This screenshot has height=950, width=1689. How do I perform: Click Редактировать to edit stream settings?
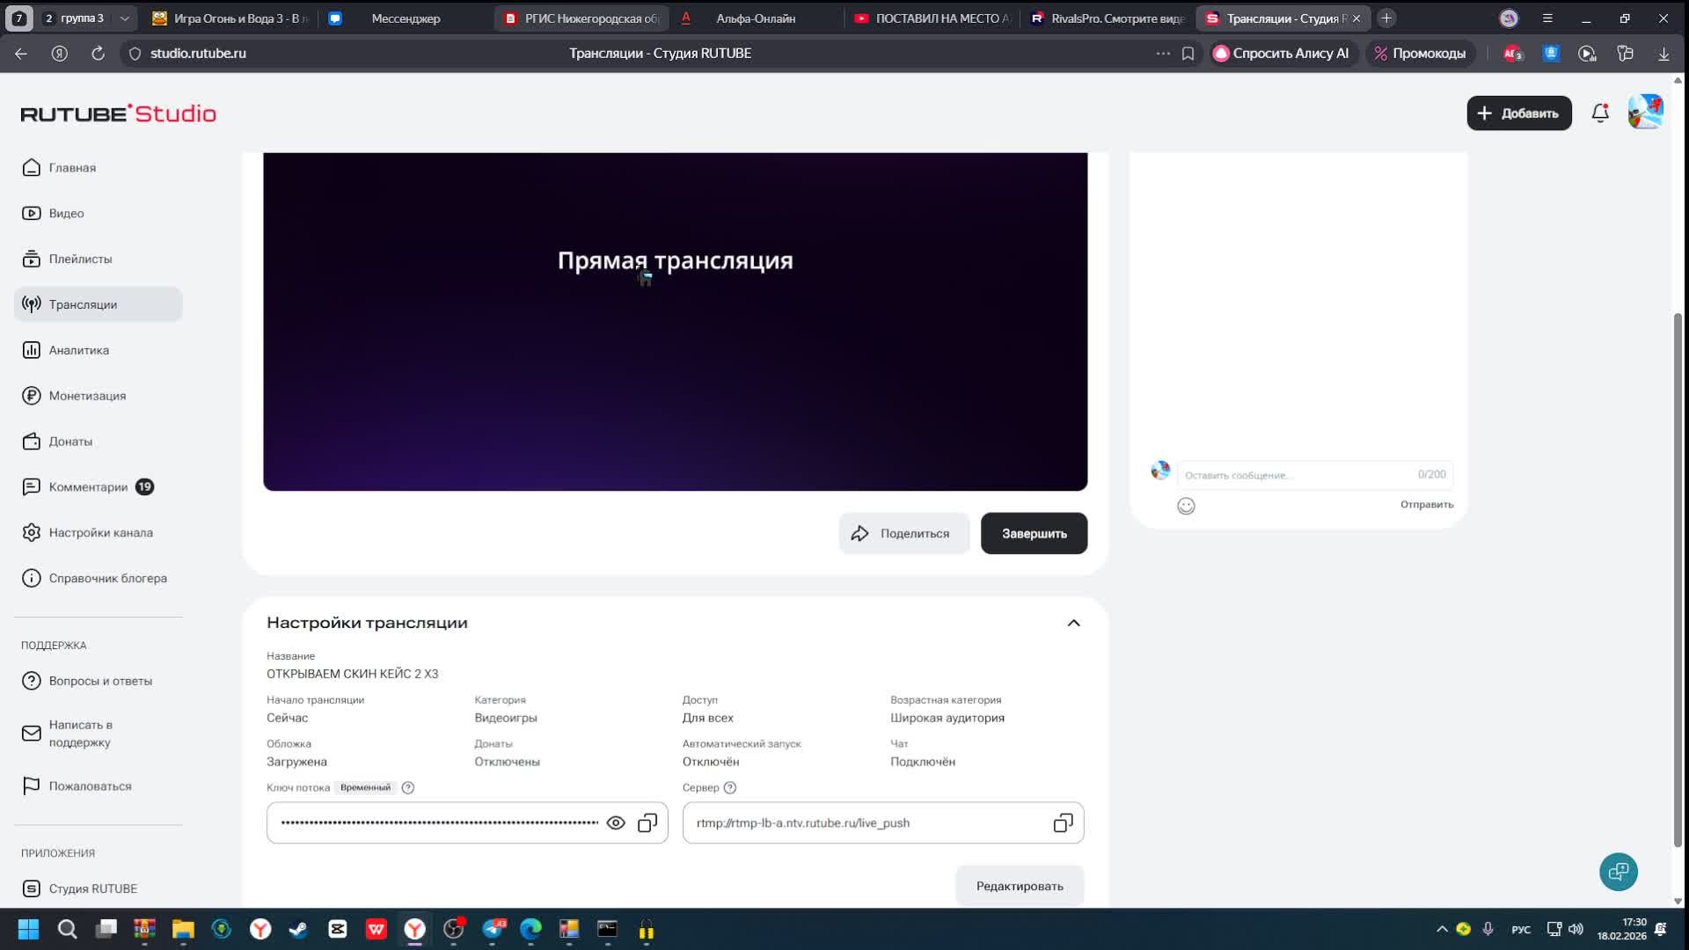(x=1020, y=886)
